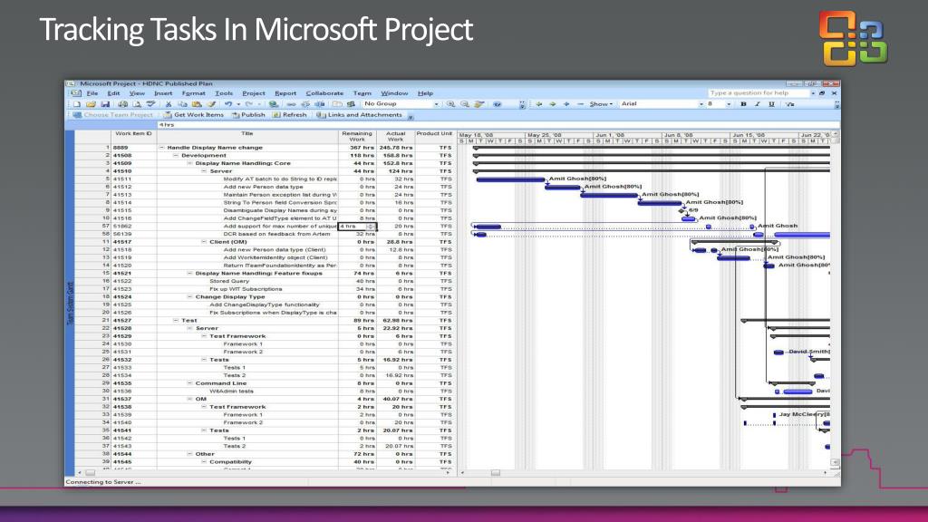
Task: Click the Actual Work column header
Action: pyautogui.click(x=395, y=137)
